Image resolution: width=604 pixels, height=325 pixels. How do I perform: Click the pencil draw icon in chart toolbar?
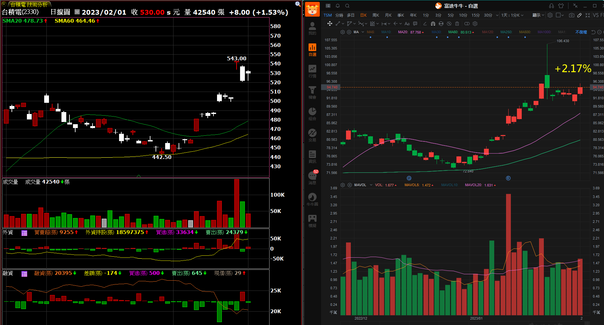tap(579, 15)
